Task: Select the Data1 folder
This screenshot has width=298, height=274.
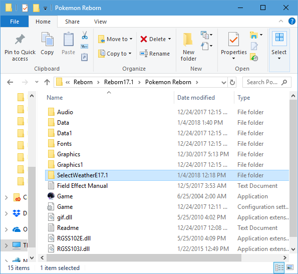Action: (x=167, y=133)
